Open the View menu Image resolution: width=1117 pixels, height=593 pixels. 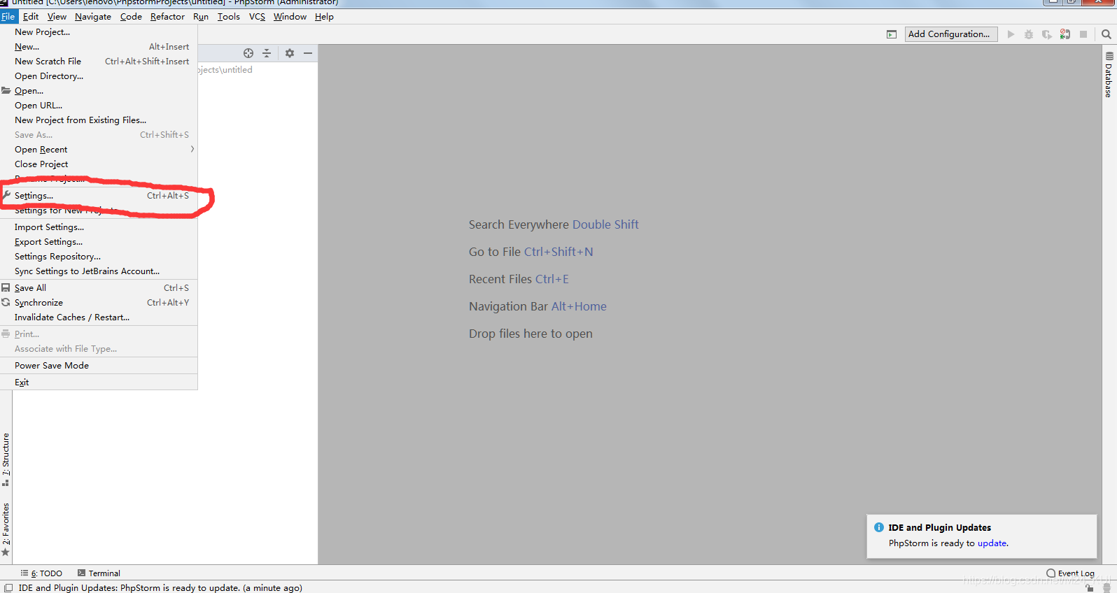coord(57,17)
